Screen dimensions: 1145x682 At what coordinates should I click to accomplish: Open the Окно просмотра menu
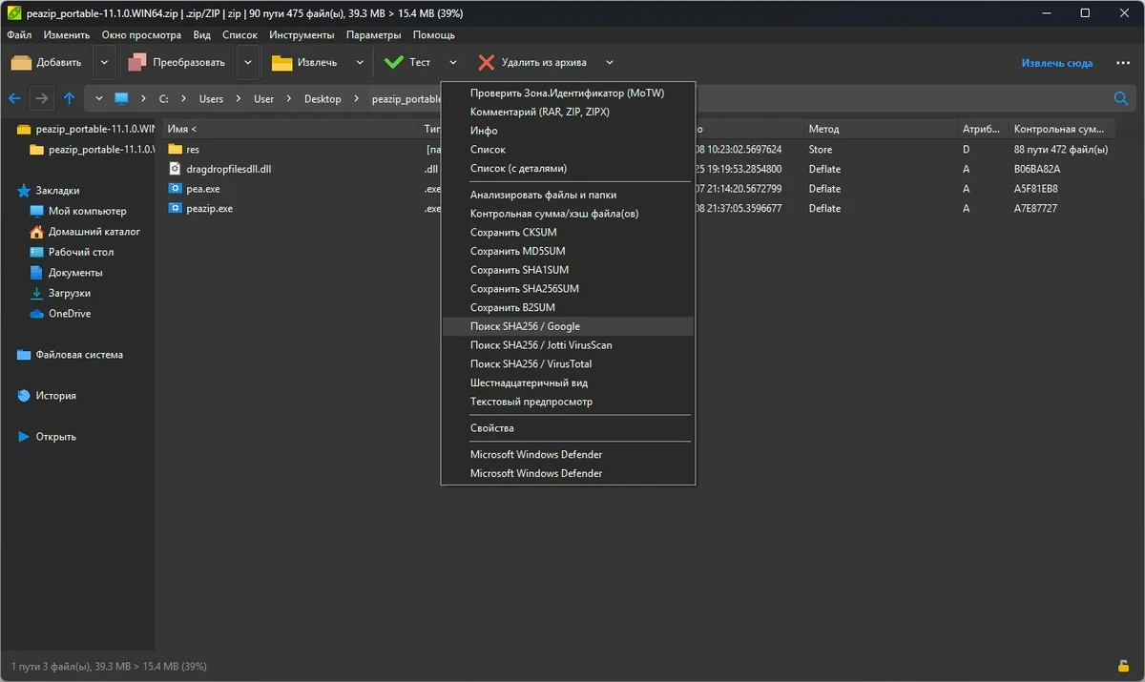click(141, 35)
